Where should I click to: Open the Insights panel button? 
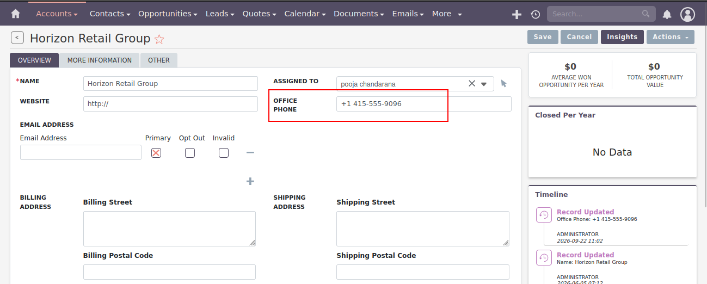click(622, 37)
